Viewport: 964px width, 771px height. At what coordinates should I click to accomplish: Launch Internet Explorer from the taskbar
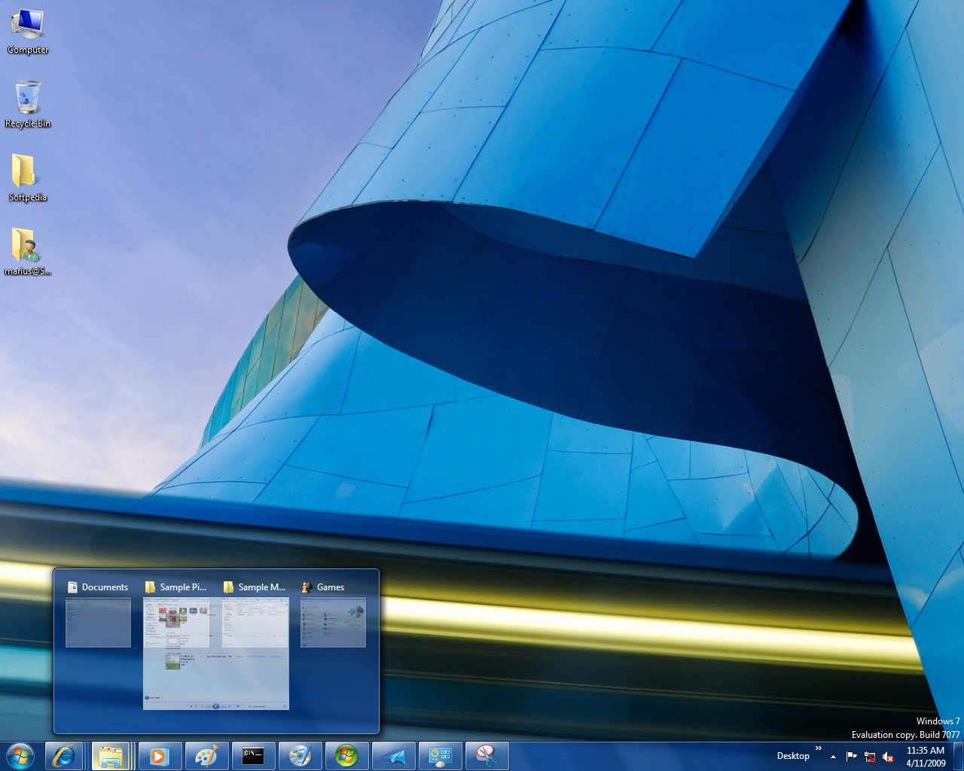coord(65,756)
